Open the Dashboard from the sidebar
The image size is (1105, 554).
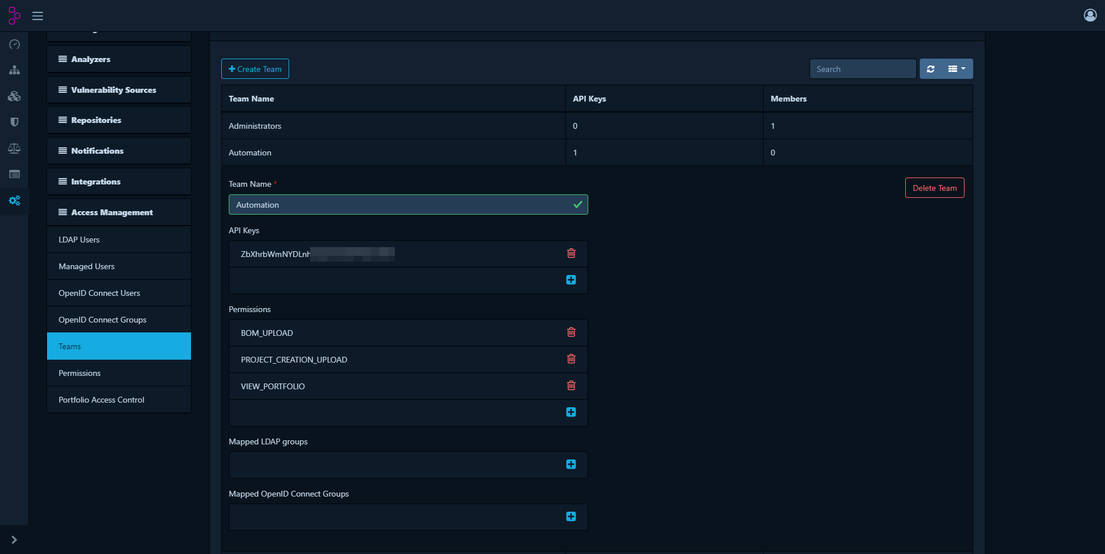(x=14, y=44)
